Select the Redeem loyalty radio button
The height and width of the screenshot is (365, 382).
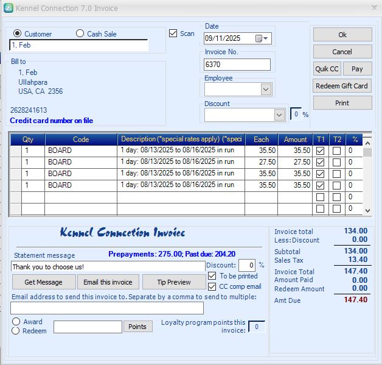[x=16, y=331]
